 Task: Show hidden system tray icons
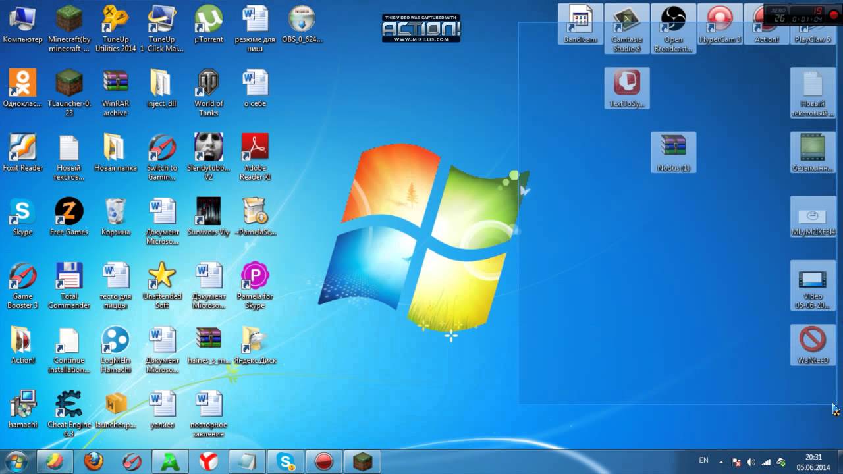(x=721, y=462)
